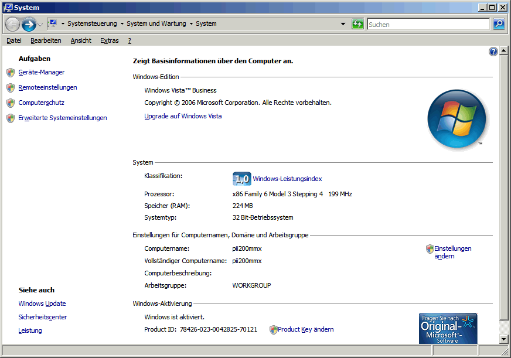The image size is (511, 358).
Task: Click the shield icon beside Geräte-Manager
Action: (11, 72)
